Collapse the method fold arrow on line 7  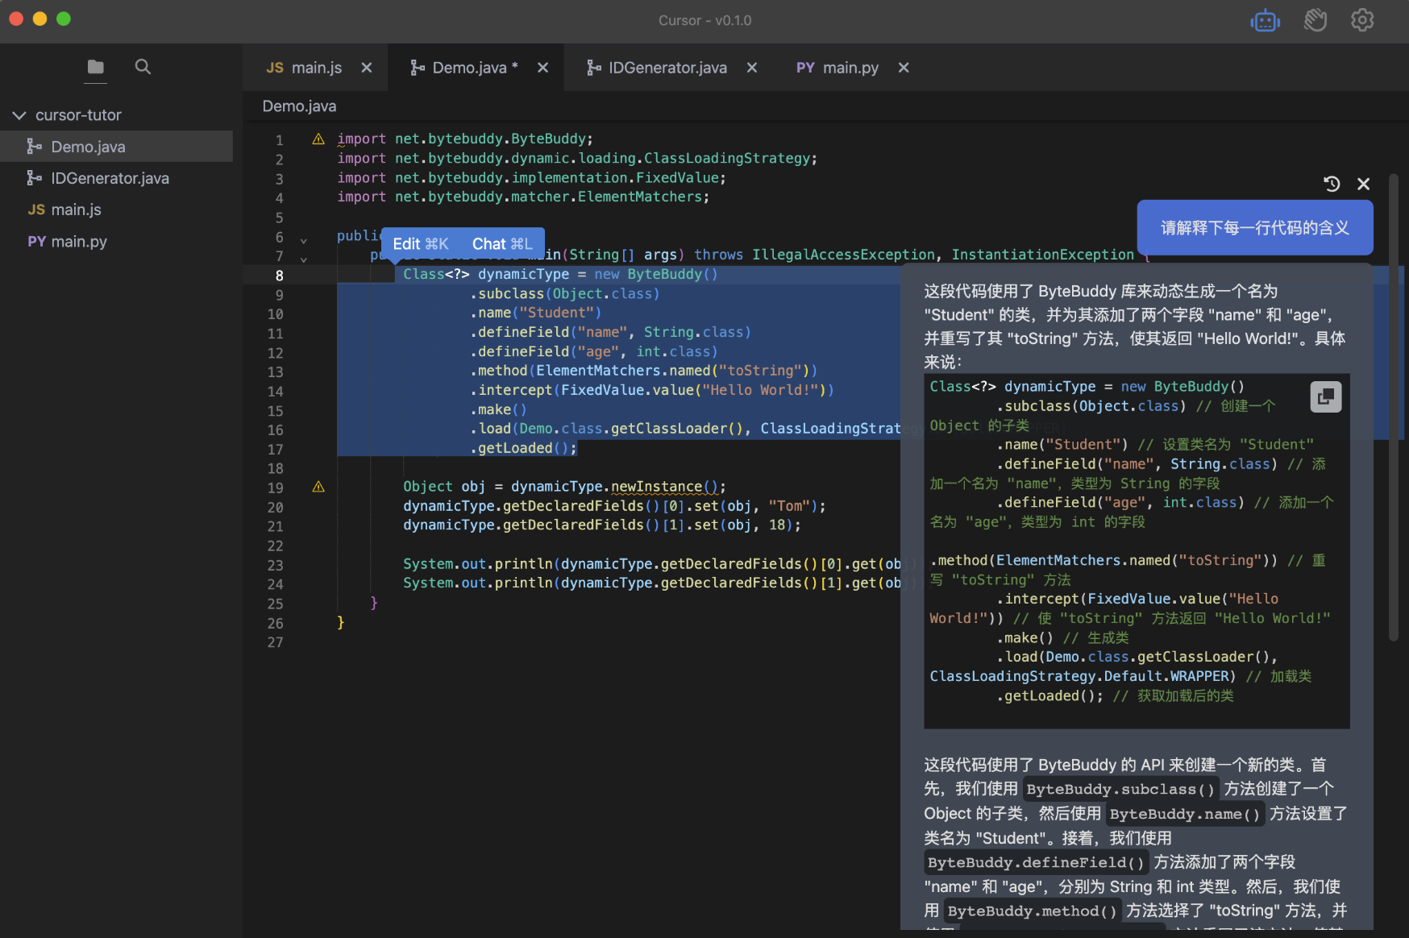[304, 259]
